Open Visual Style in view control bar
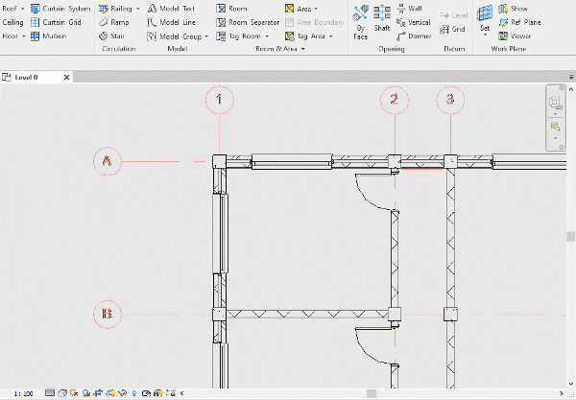 pyautogui.click(x=62, y=393)
